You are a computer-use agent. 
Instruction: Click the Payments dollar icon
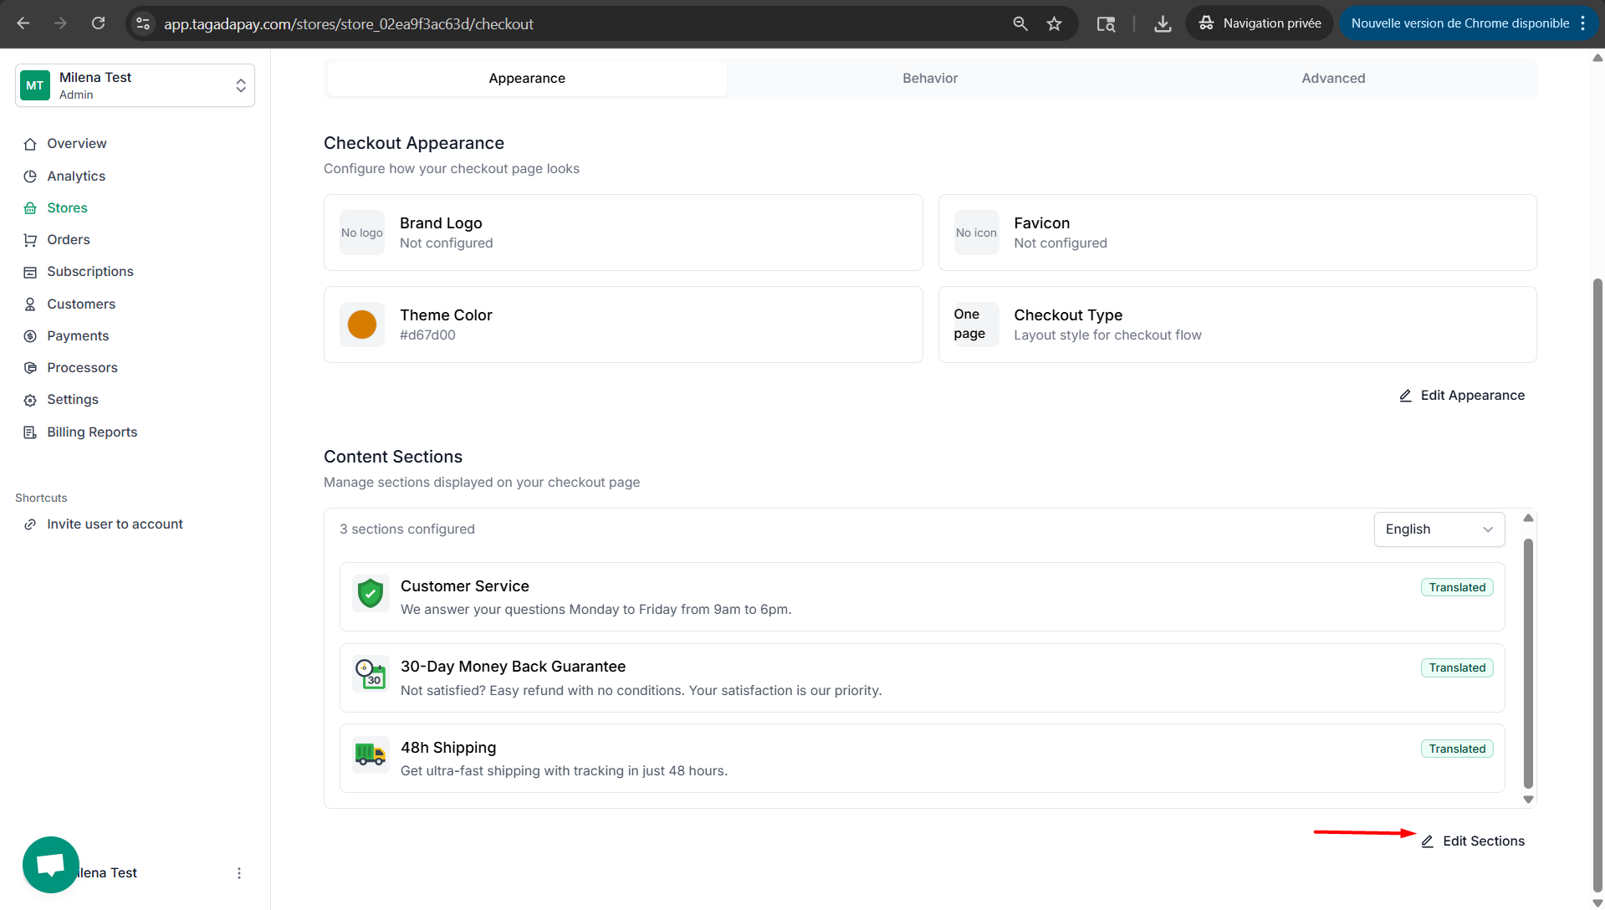pyautogui.click(x=30, y=336)
